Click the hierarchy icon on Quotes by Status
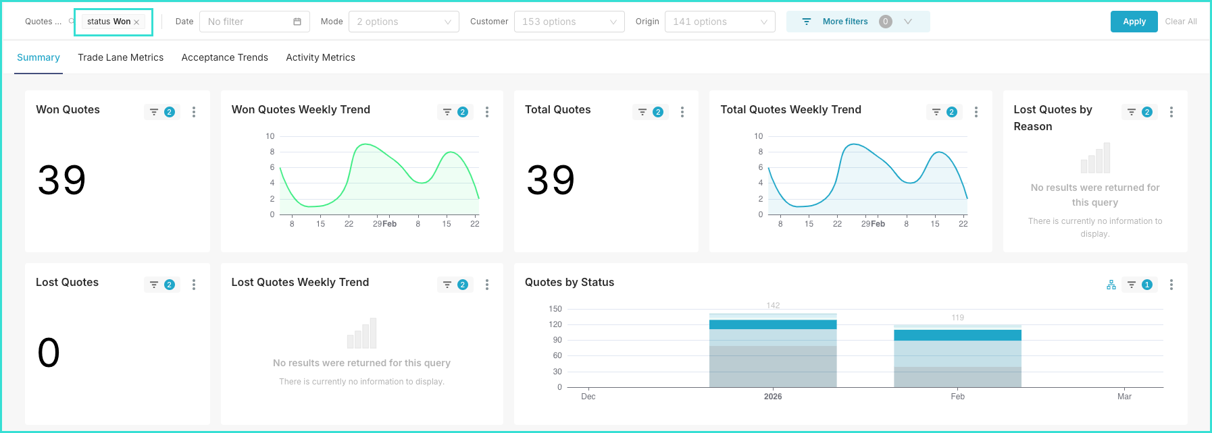1212x433 pixels. 1111,285
